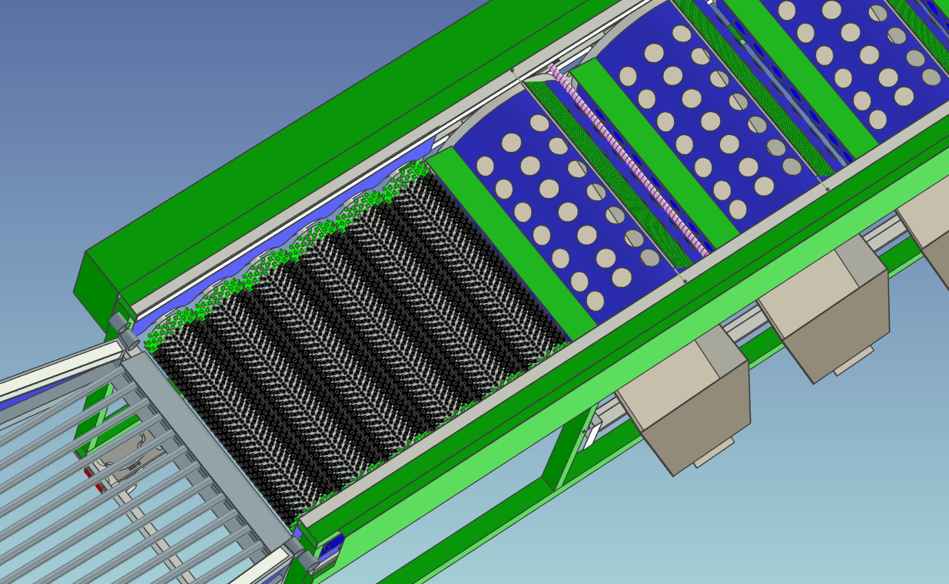Click the pink spiral threaded rod
The width and height of the screenshot is (949, 584).
click(x=630, y=163)
